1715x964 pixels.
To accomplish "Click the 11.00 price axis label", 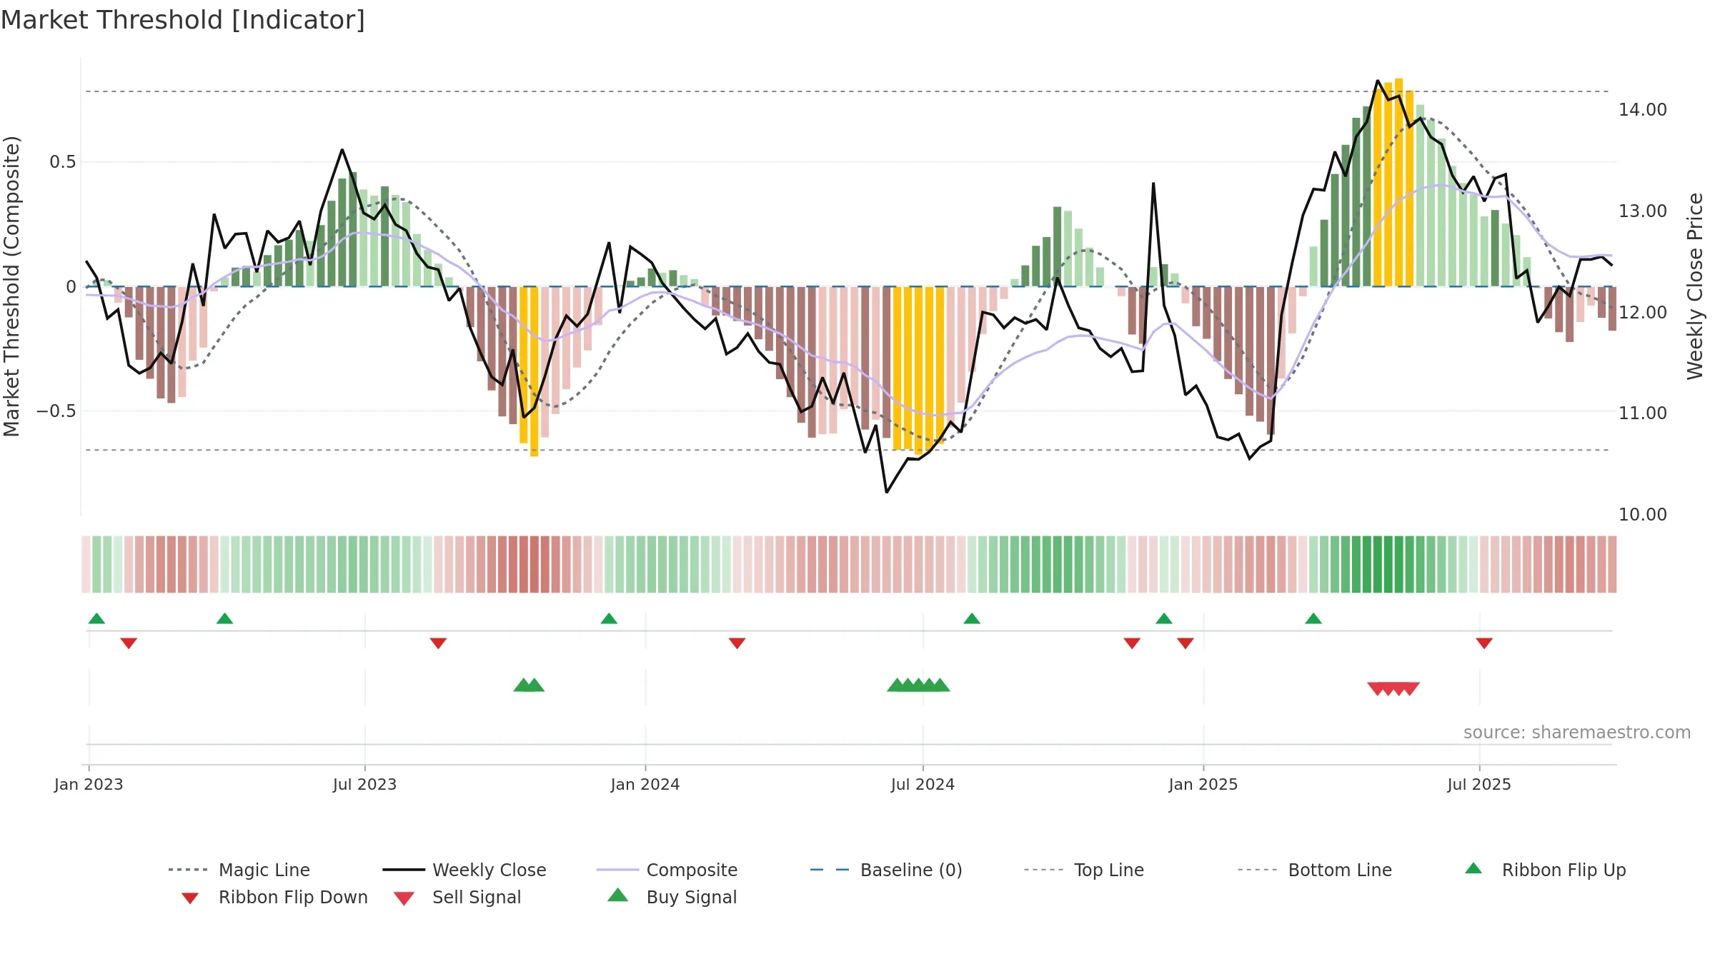I will pyautogui.click(x=1643, y=413).
